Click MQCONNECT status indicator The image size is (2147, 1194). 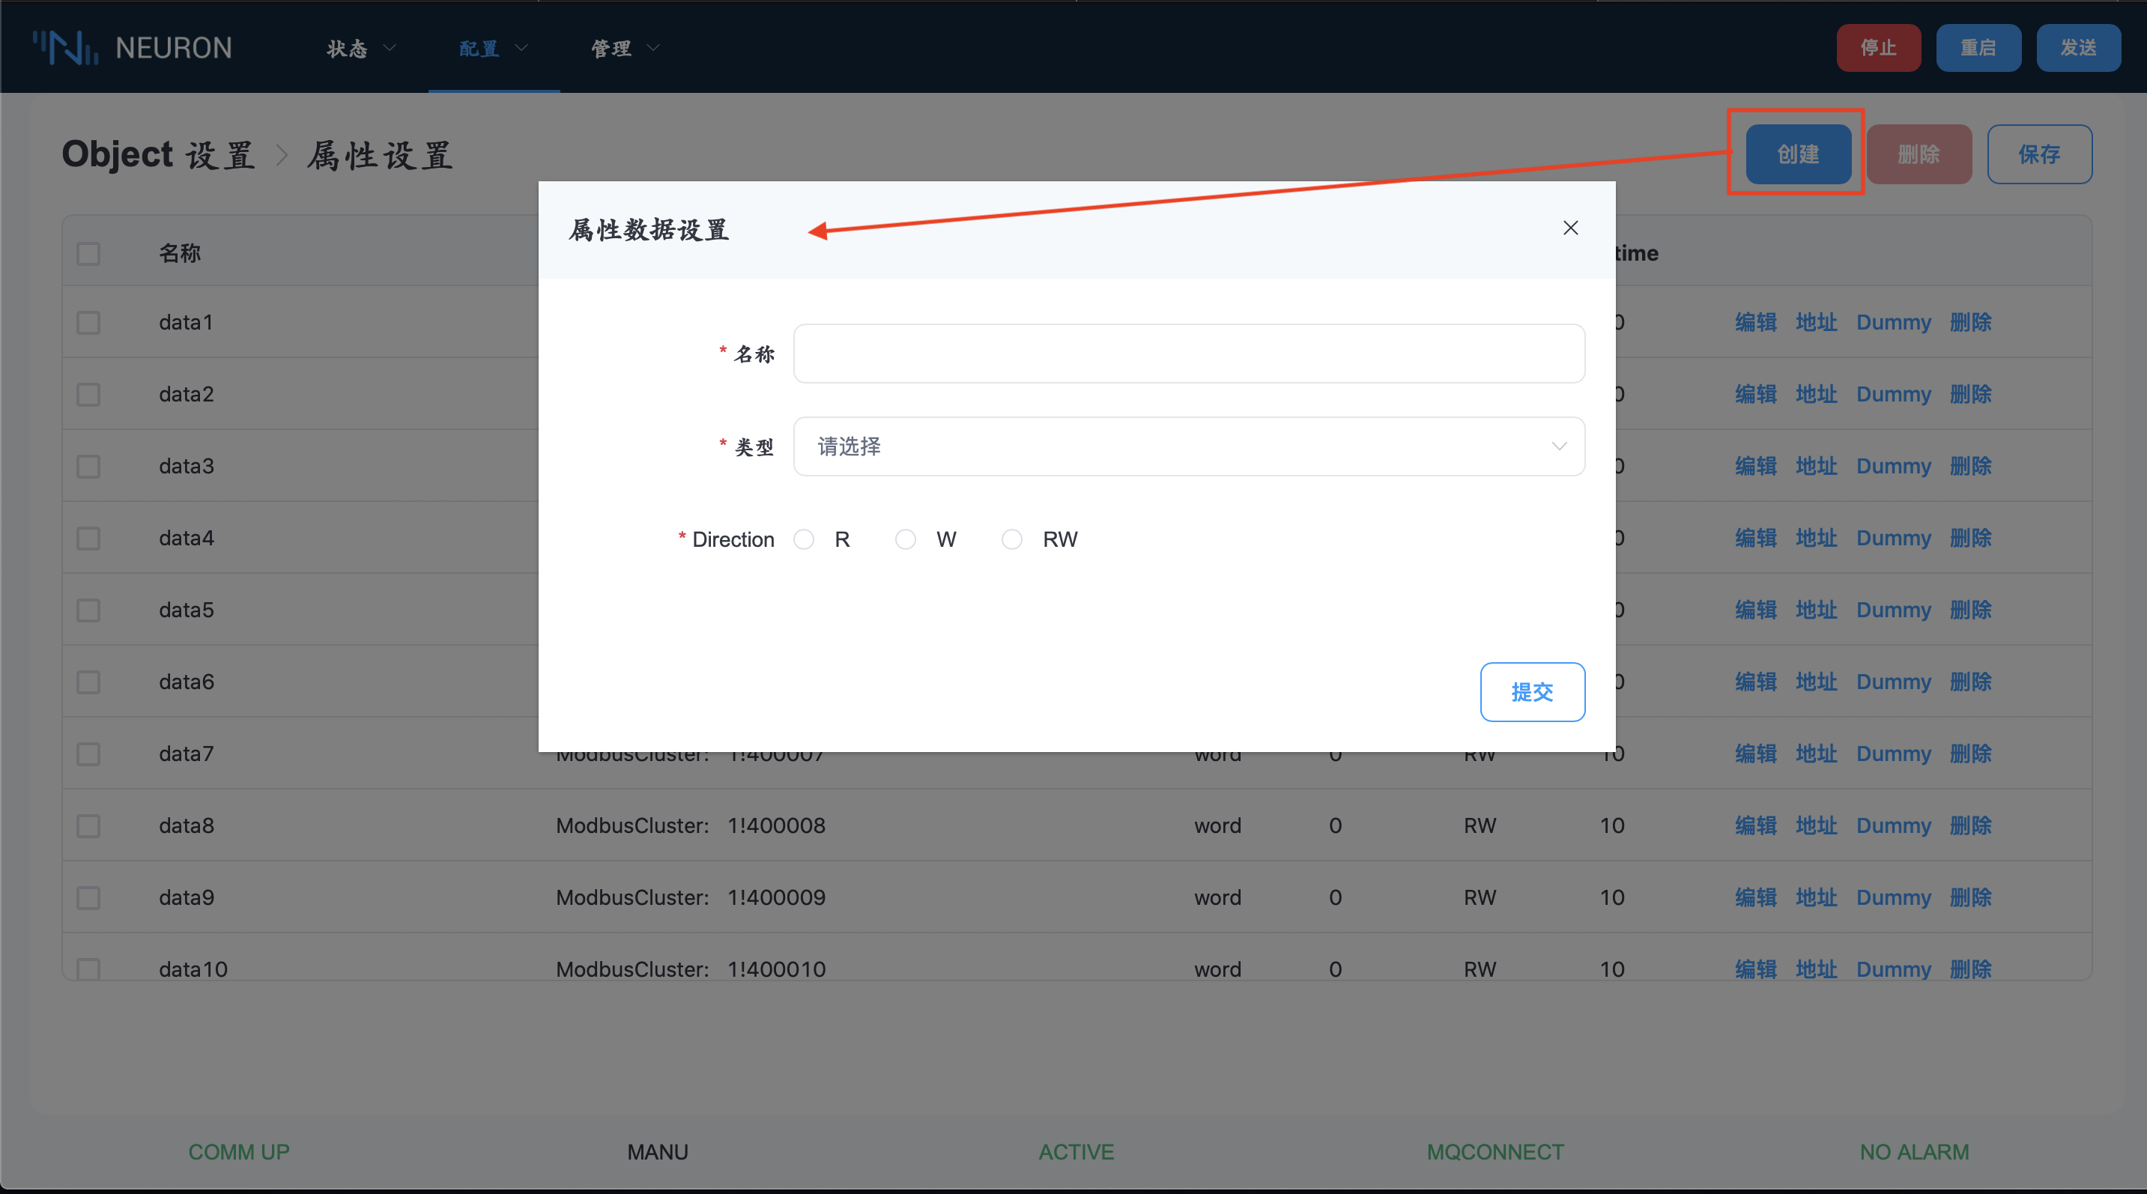click(x=1495, y=1151)
